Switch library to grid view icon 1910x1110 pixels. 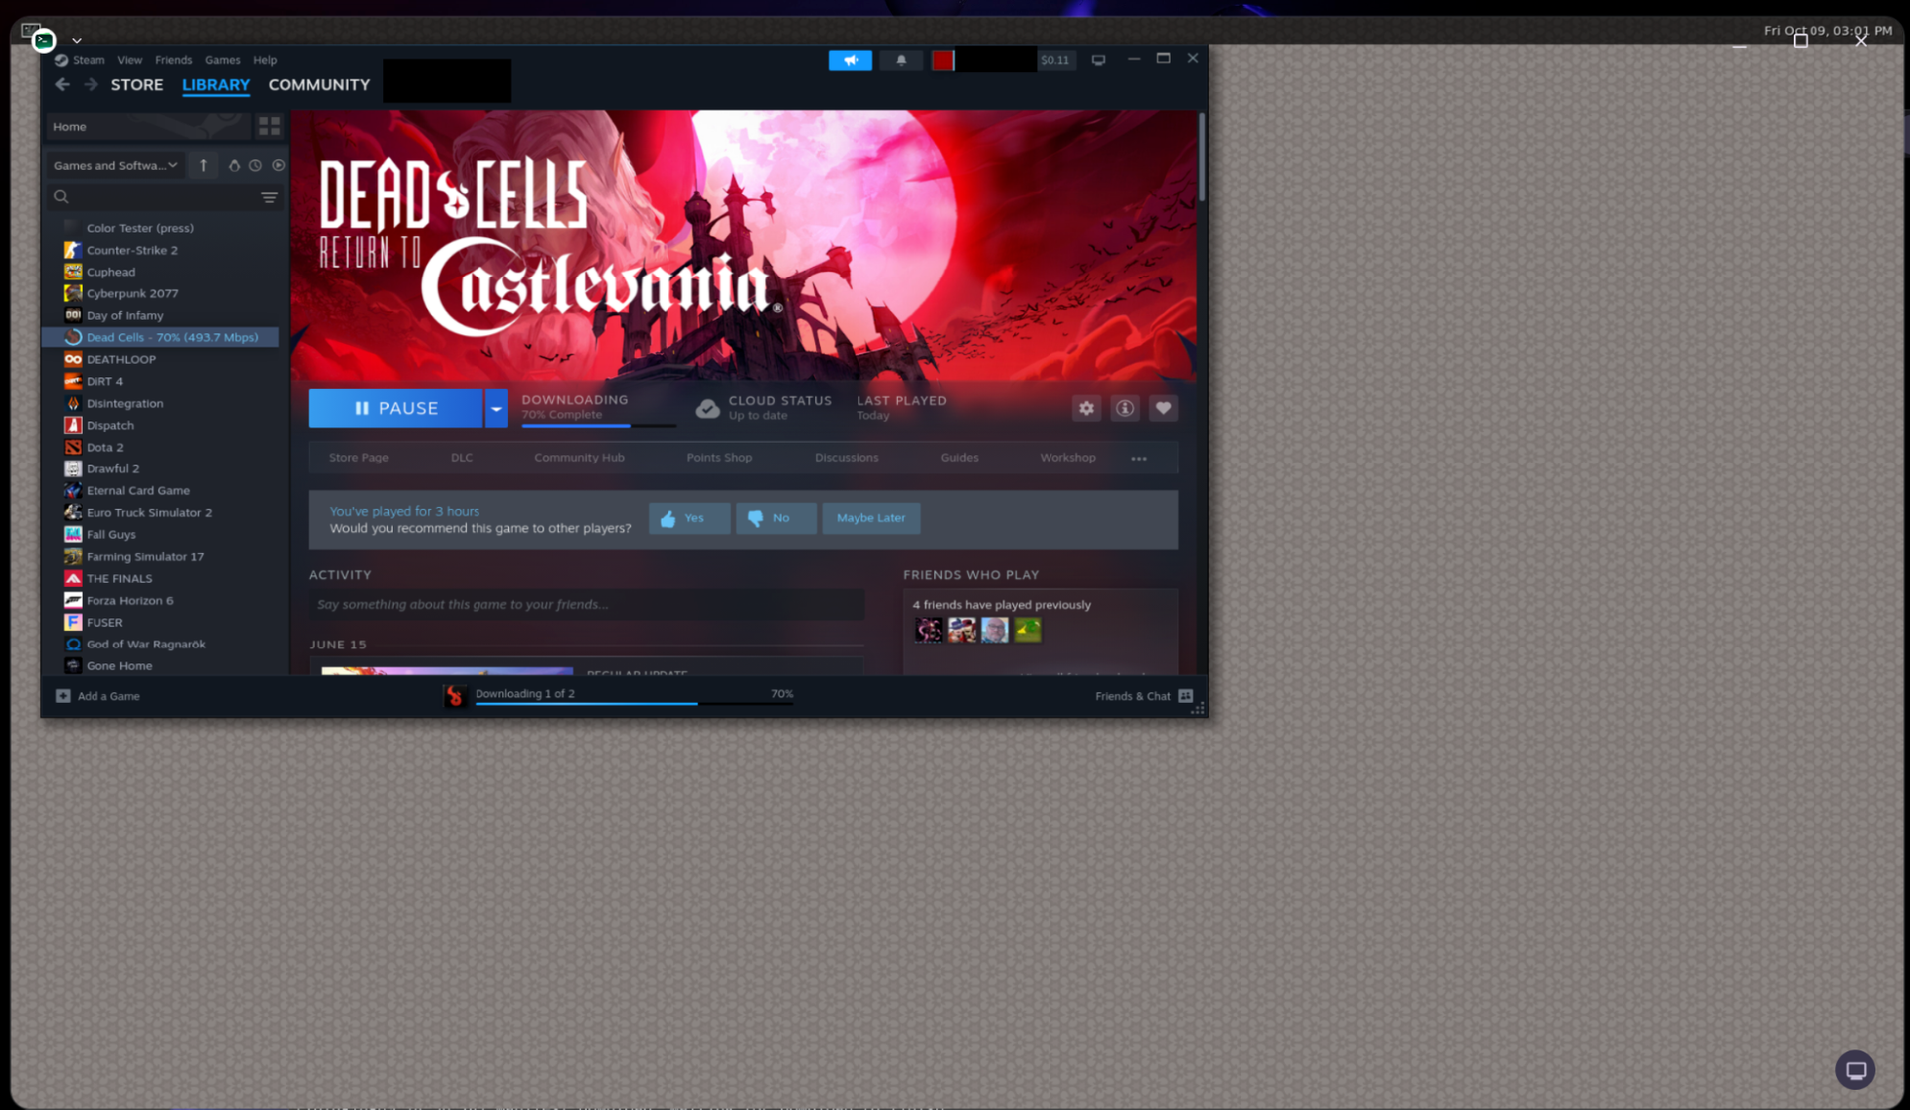click(269, 126)
